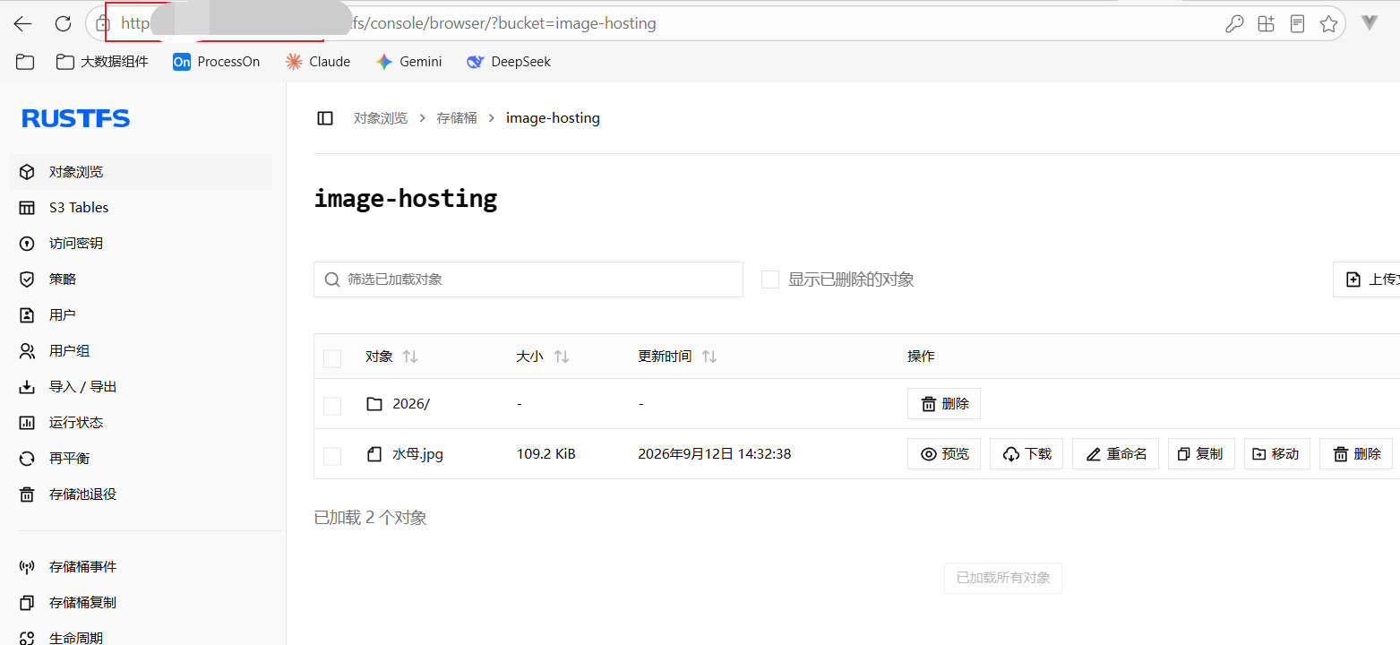This screenshot has height=645, width=1400.
Task: Bookmark this page with the star icon
Action: click(1329, 24)
